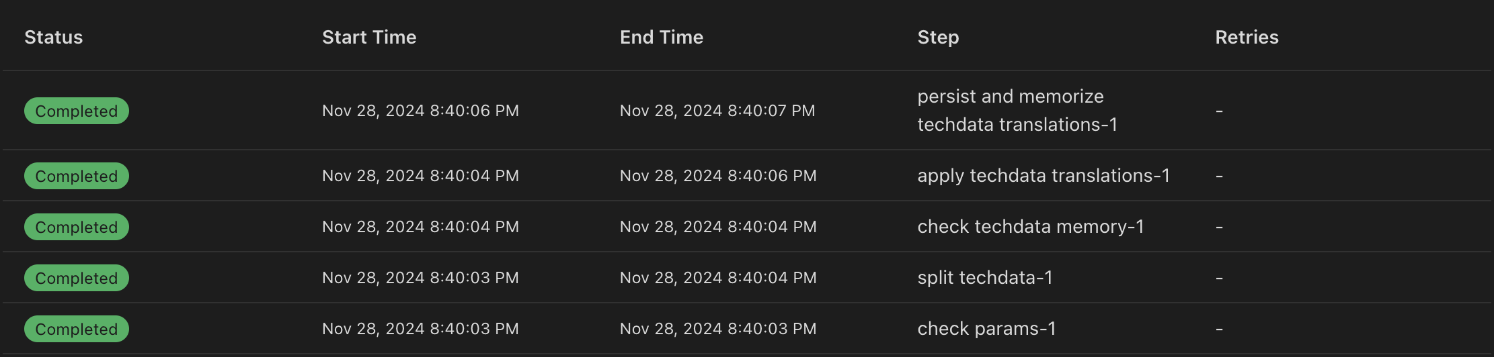Click the 8:40:06 PM start time cell

coord(420,111)
